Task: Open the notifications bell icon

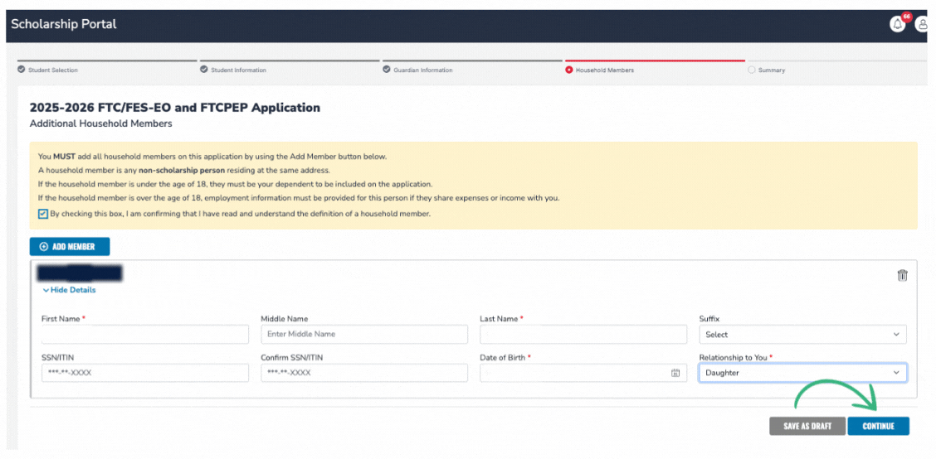Action: 897,24
